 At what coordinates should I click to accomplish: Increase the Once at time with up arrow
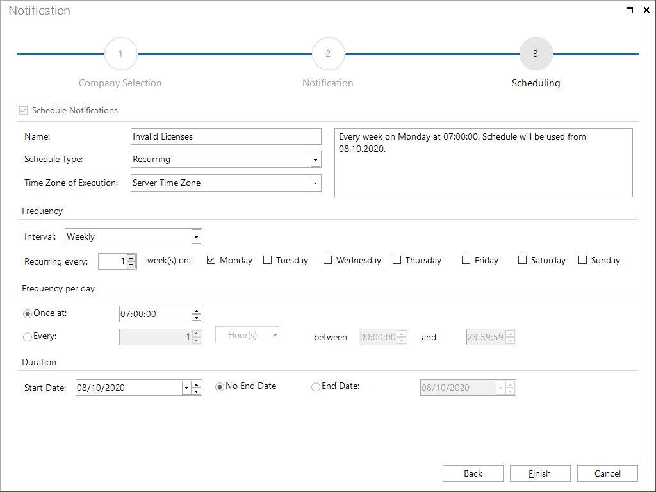click(196, 311)
